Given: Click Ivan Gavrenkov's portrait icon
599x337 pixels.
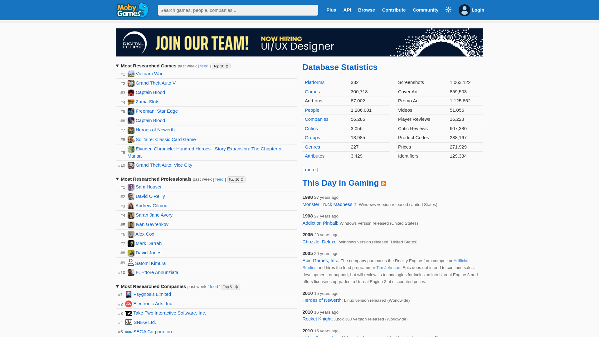Looking at the screenshot, I should pyautogui.click(x=131, y=225).
